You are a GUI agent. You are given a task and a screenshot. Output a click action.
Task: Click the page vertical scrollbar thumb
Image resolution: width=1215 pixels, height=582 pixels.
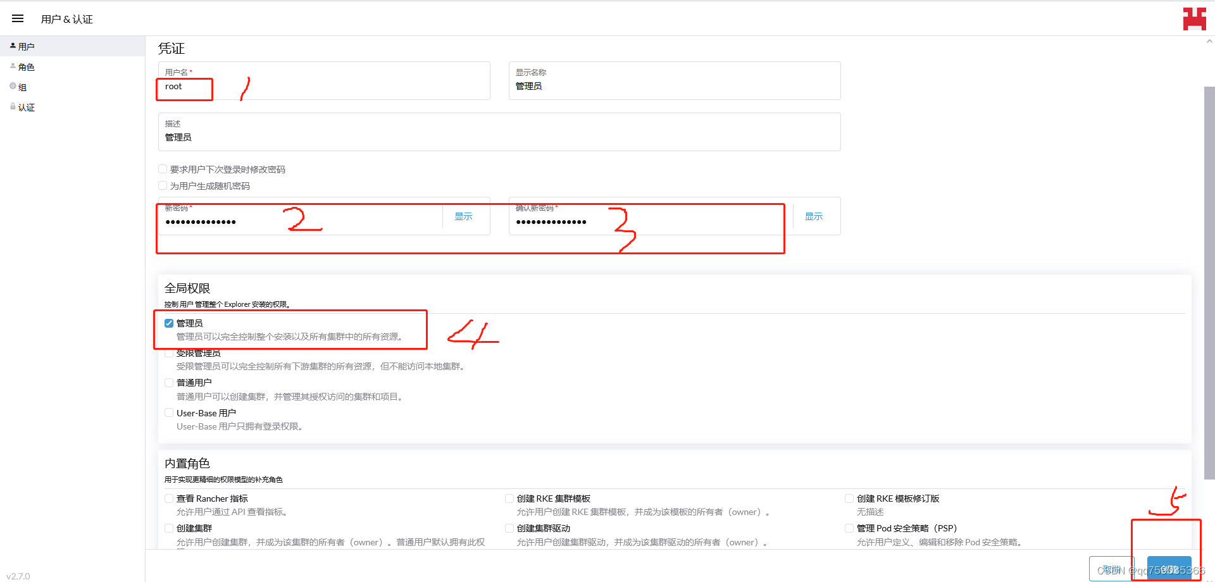tap(1209, 283)
